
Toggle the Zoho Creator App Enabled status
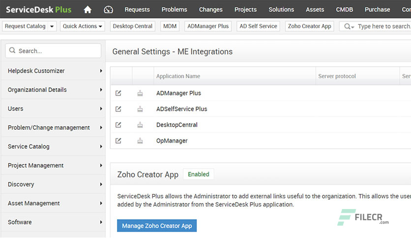[x=199, y=174]
